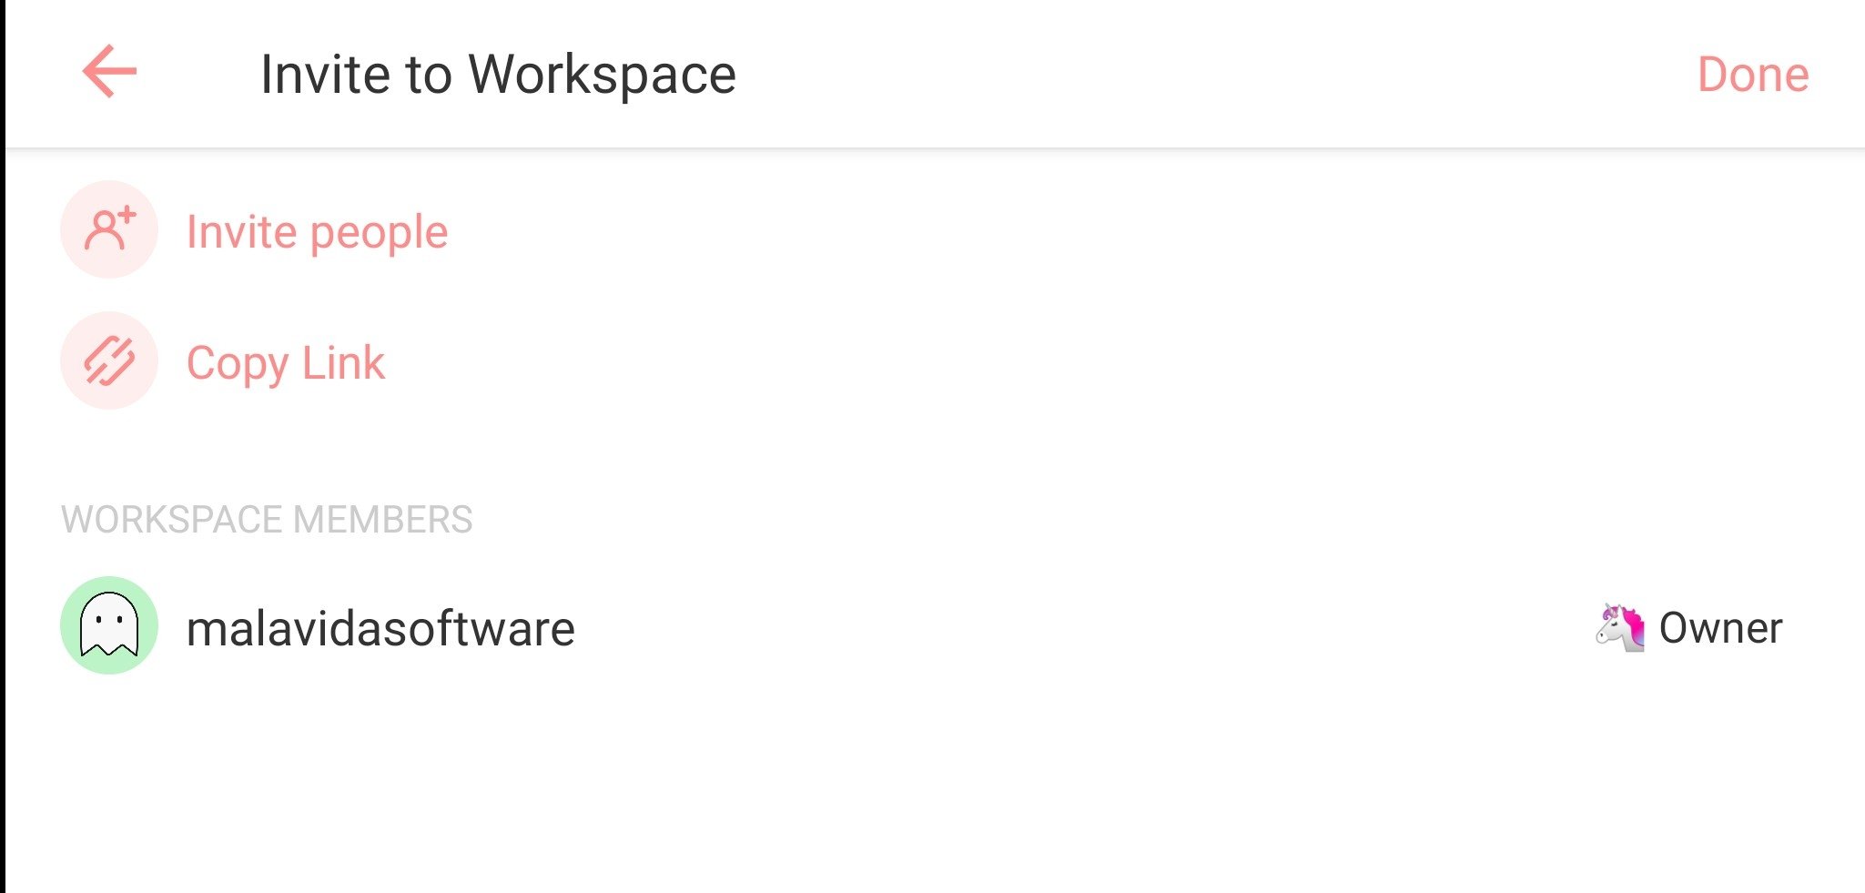Click empty space in malavidasoftware's row
1865x893 pixels.
pos(1083,627)
